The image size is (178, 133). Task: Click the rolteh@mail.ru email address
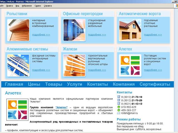(x=129, y=113)
